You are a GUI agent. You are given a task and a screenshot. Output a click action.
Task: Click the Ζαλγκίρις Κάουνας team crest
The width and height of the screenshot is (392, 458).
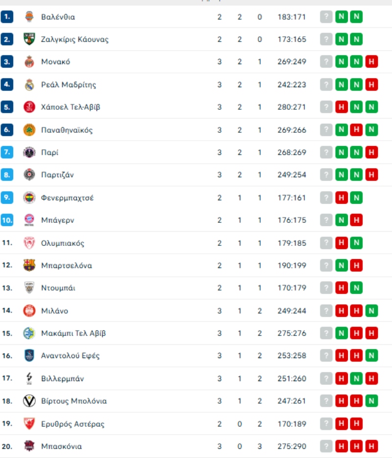pyautogui.click(x=29, y=40)
